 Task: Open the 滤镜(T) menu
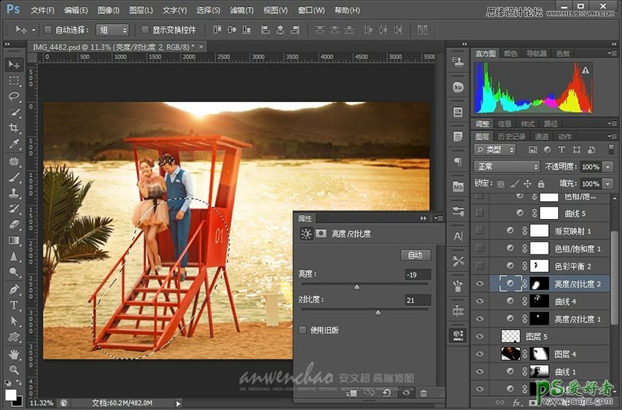click(243, 11)
